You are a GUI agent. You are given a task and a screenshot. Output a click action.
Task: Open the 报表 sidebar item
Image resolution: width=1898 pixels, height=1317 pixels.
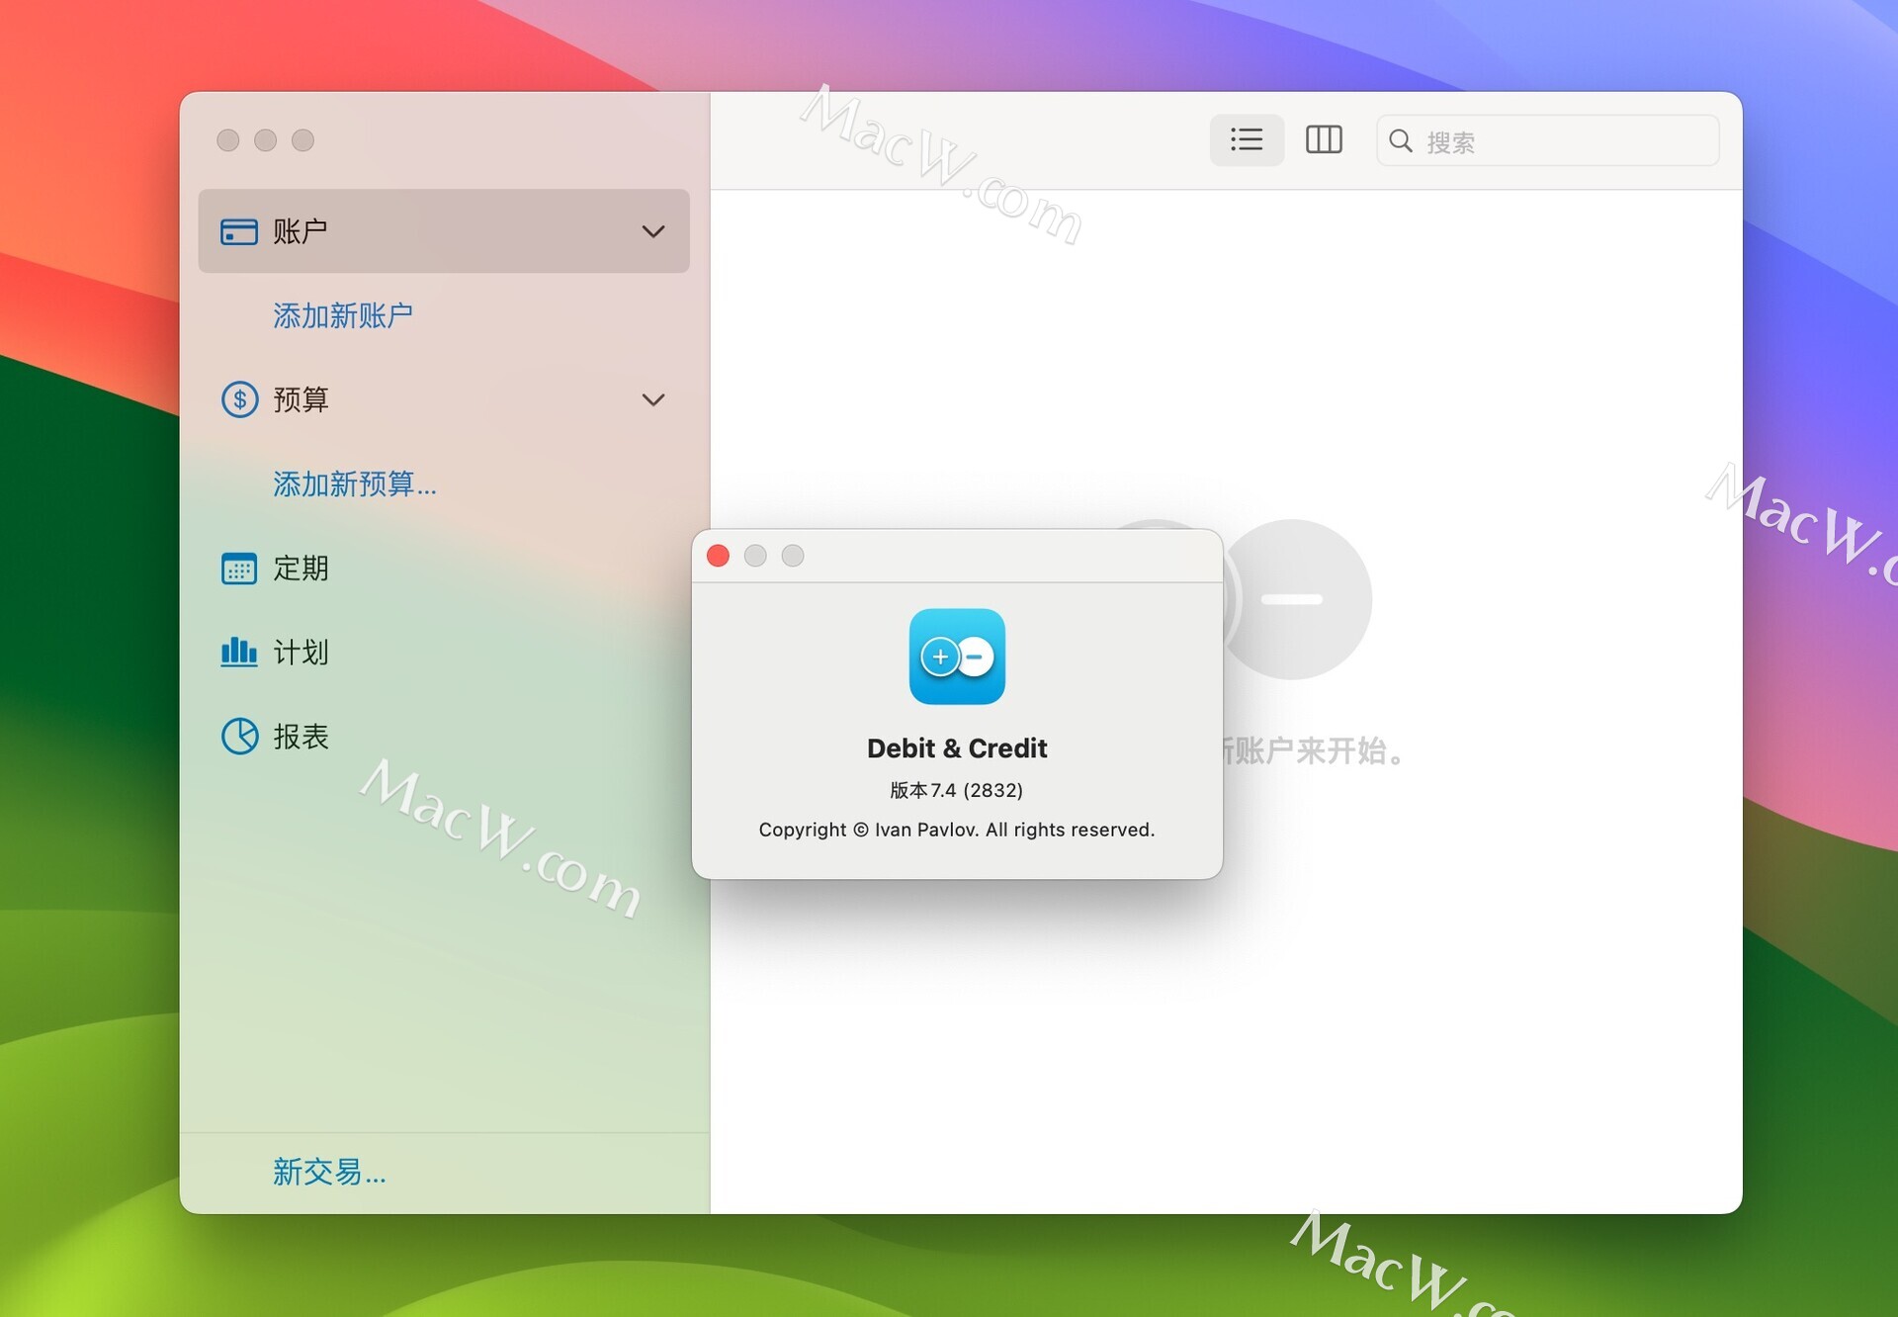[444, 737]
